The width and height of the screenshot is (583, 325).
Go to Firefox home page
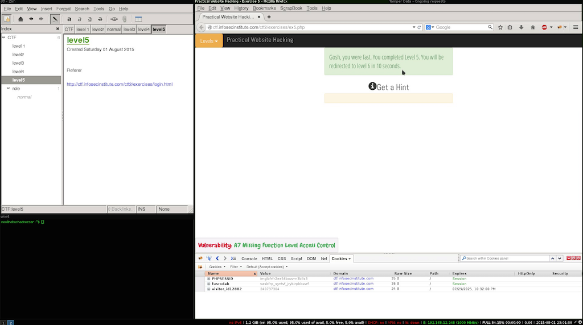pyautogui.click(x=532, y=27)
